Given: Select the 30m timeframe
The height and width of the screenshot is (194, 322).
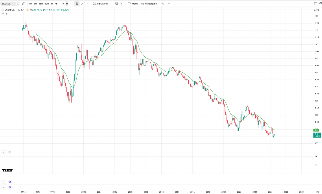Looking at the screenshot, I should click(47, 4).
